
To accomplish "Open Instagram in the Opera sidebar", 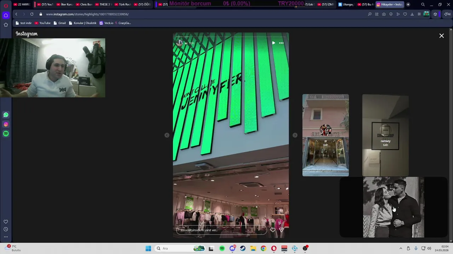I will click(6, 124).
